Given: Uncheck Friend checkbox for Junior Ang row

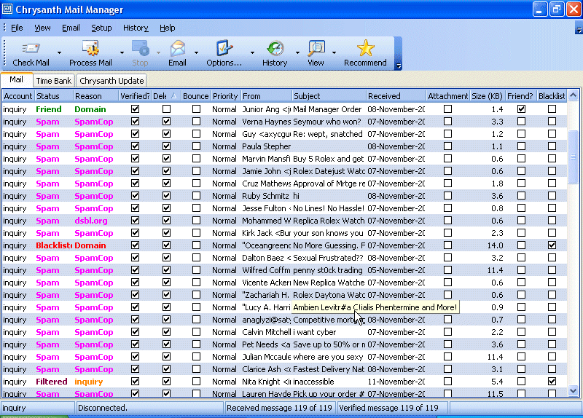Looking at the screenshot, I should (521, 109).
